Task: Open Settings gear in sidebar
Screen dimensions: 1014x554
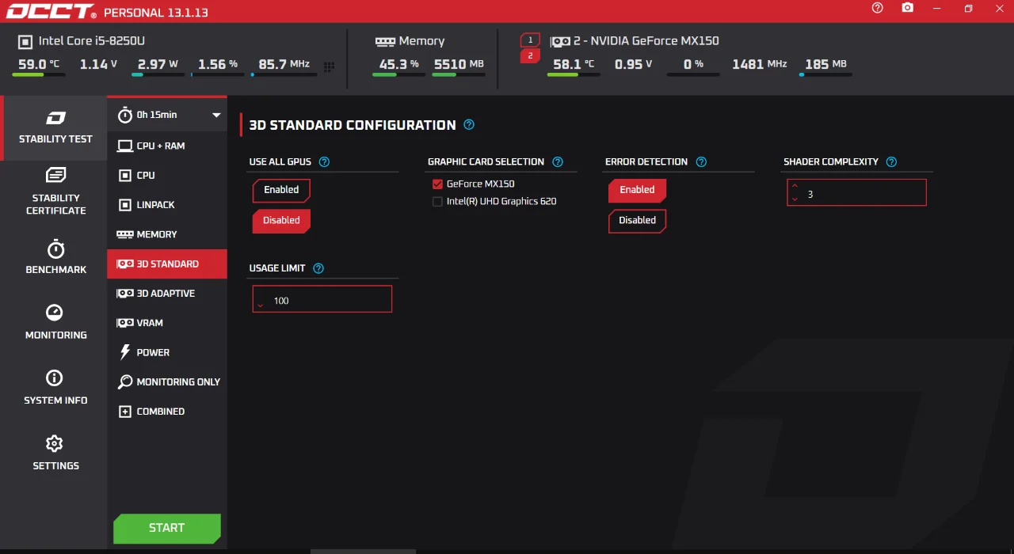Action: pyautogui.click(x=55, y=453)
